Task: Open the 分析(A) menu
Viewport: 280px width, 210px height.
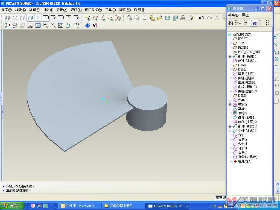Action: 62,10
